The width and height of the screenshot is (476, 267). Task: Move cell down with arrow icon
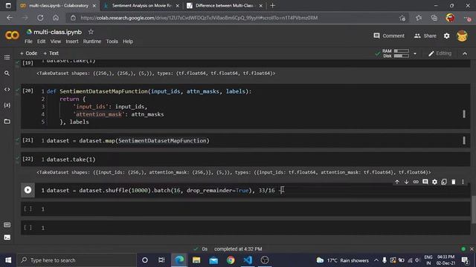406,182
